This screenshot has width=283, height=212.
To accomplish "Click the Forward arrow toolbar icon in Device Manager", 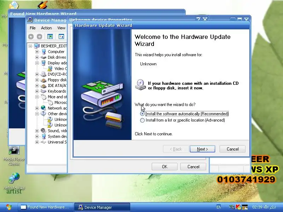I will tap(39, 37).
